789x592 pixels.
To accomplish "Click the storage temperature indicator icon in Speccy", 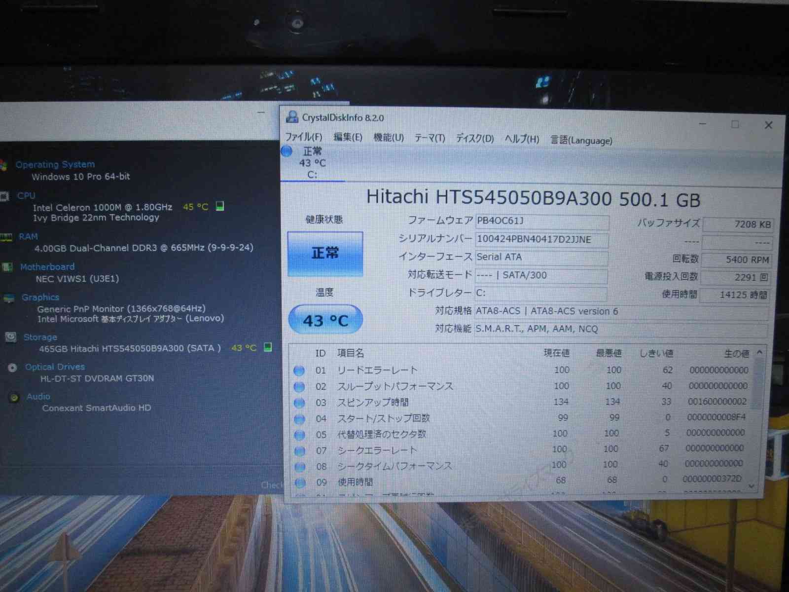I will (x=268, y=347).
